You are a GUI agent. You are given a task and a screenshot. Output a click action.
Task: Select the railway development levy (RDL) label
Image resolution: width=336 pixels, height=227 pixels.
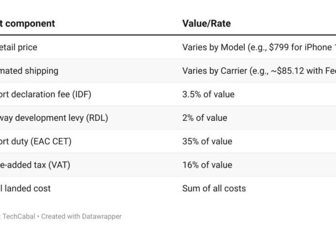click(x=54, y=118)
